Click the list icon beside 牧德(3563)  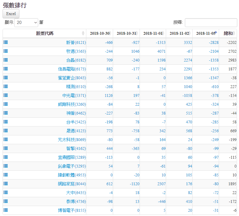tap(6, 51)
